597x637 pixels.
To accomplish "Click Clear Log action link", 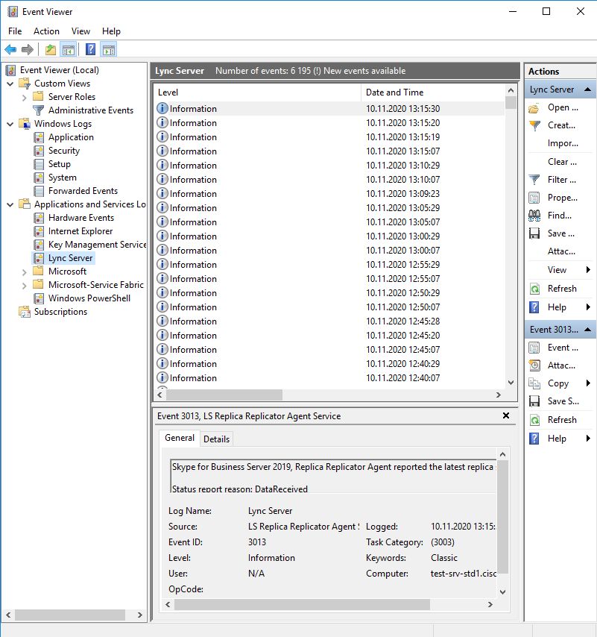I will 562,162.
